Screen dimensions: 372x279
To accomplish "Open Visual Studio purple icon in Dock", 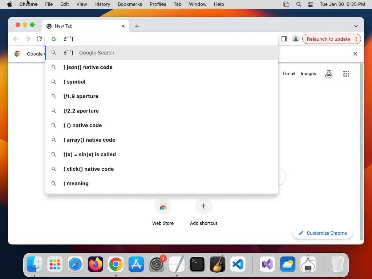I will click(x=267, y=264).
